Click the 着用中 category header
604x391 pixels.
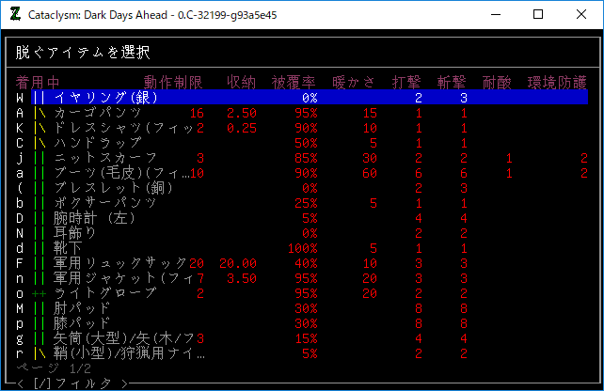pyautogui.click(x=38, y=83)
